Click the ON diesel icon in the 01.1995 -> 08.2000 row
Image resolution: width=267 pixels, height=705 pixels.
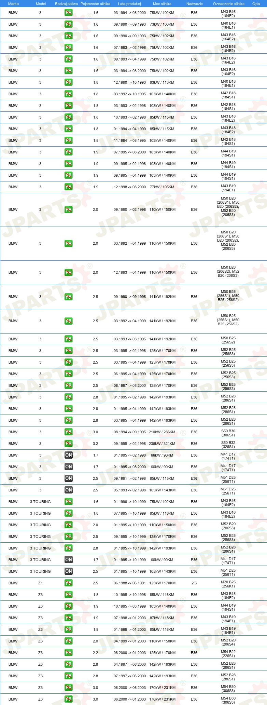coord(68,467)
